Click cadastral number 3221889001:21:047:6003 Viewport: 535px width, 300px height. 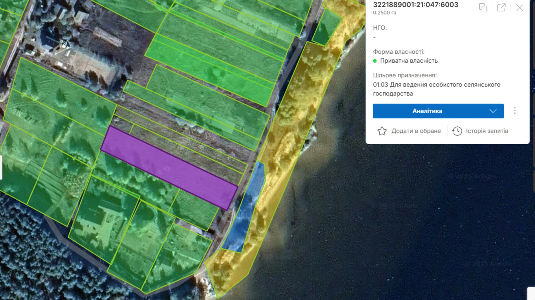tap(416, 5)
